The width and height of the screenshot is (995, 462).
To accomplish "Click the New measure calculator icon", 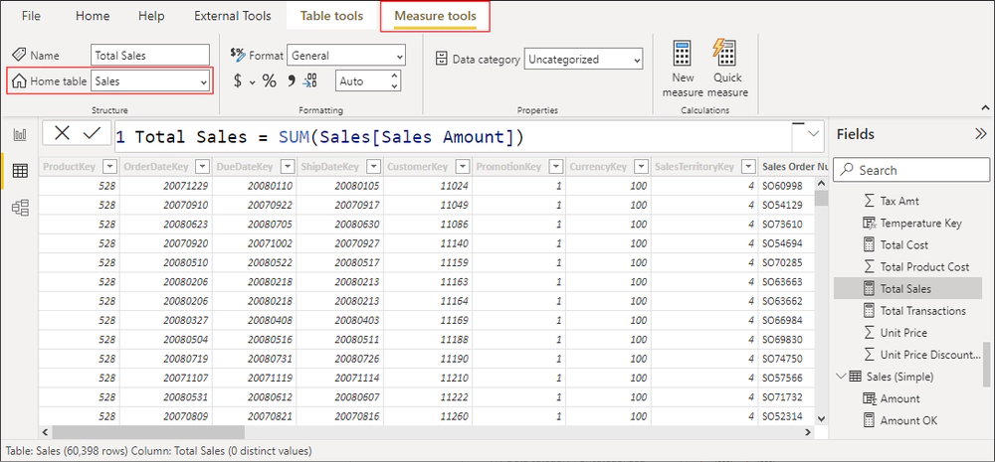I will (683, 54).
